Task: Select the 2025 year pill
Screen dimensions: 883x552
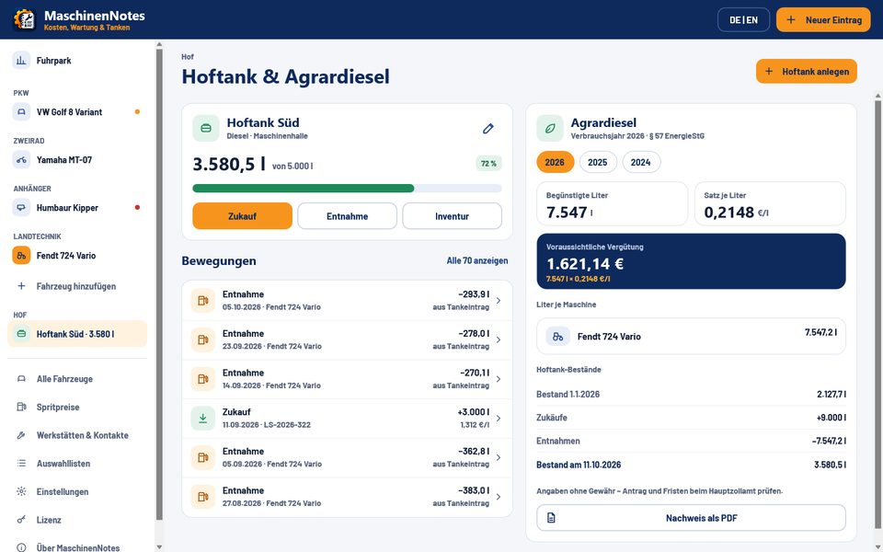Action: 598,162
